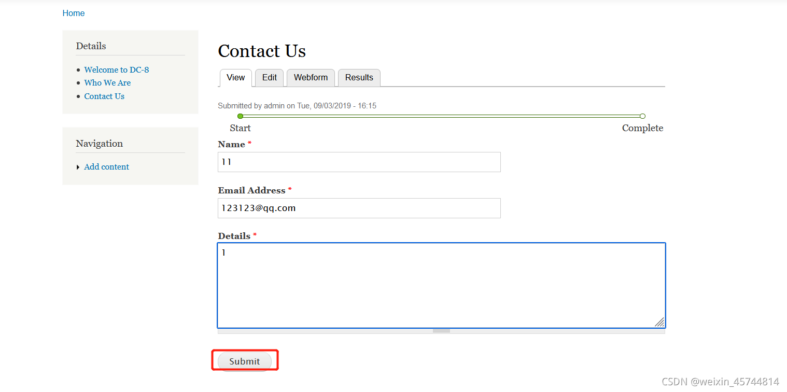The width and height of the screenshot is (787, 392).
Task: Click the textarea corner resize grip
Action: 659,322
